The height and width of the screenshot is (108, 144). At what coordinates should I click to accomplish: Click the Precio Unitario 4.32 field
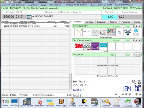[130, 17]
